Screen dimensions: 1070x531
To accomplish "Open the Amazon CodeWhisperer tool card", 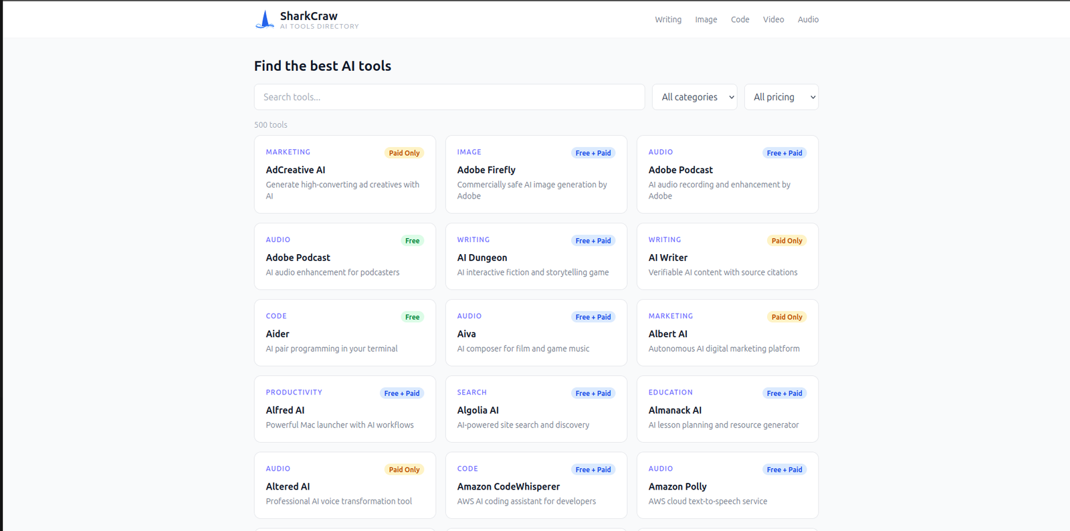I will [x=536, y=485].
